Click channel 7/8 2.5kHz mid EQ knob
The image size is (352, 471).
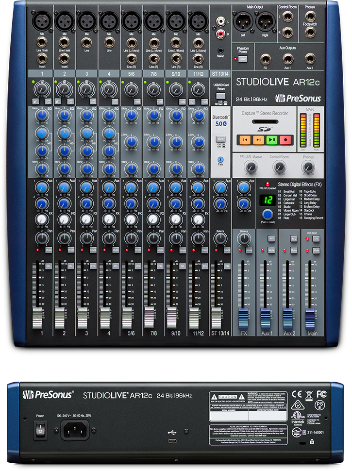[153, 141]
